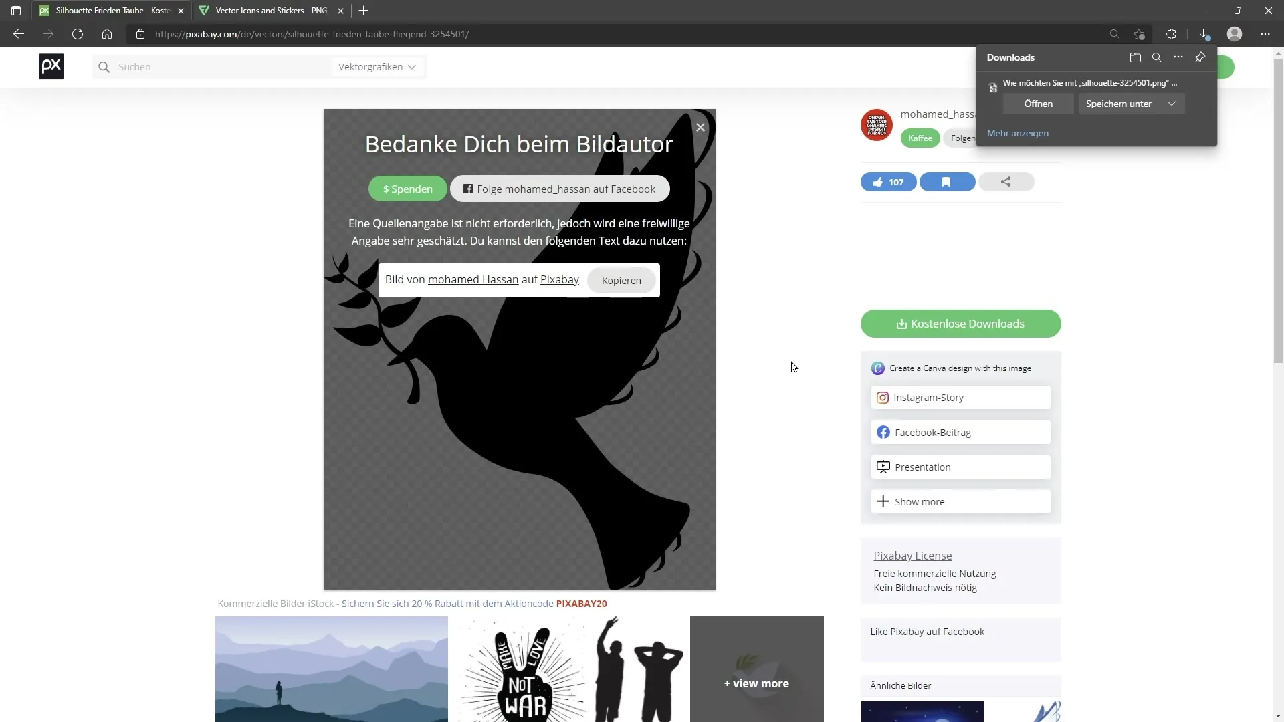Go back with the browser back arrow

point(19,34)
